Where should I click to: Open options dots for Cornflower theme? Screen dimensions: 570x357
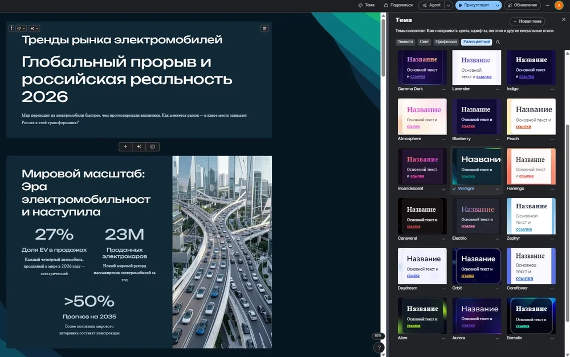[x=552, y=288]
